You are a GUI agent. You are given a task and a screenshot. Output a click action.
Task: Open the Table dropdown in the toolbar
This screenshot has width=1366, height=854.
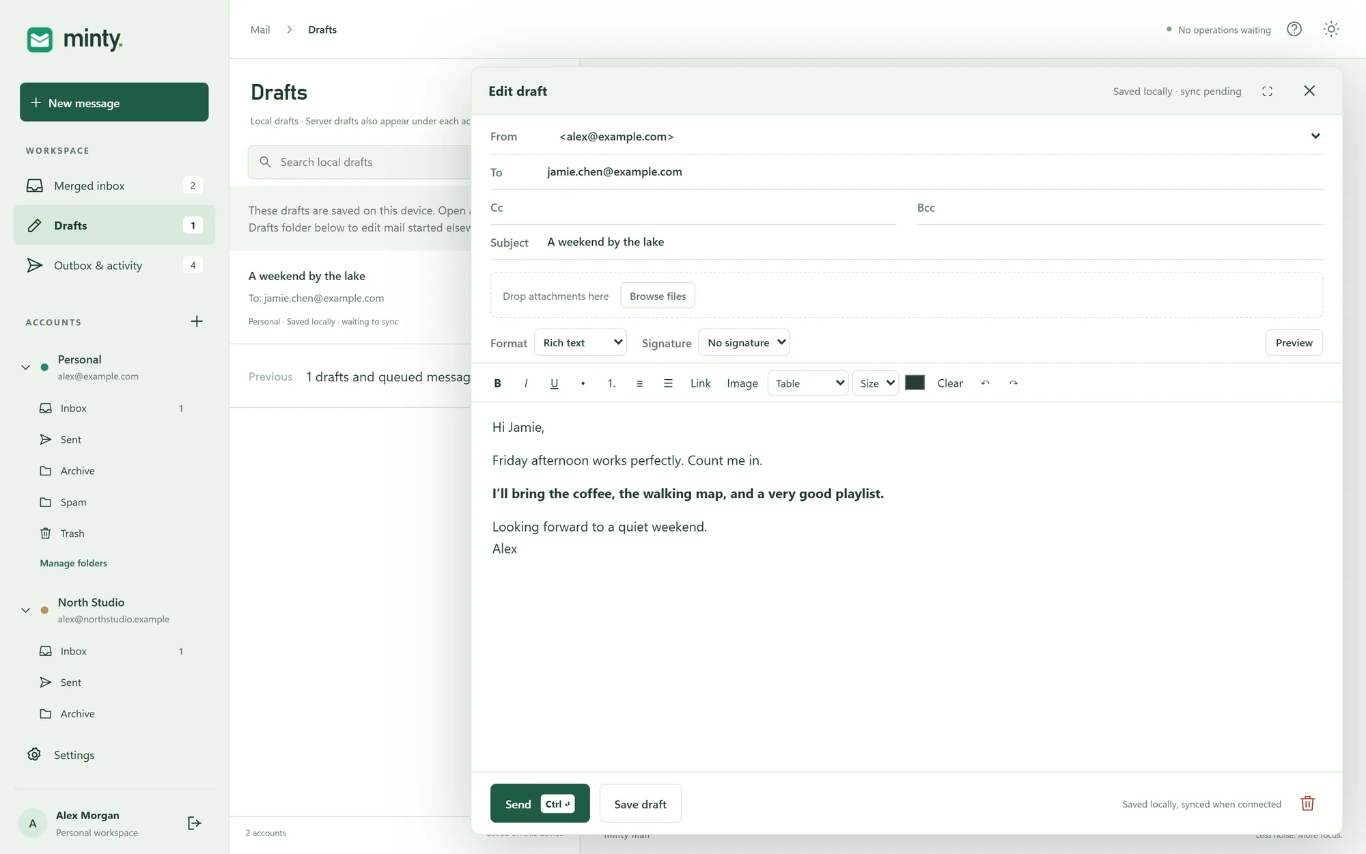[x=808, y=383]
